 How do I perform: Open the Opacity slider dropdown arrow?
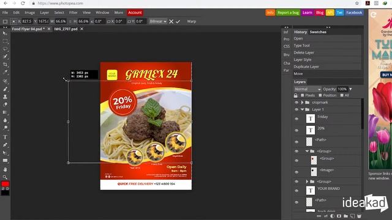(350, 89)
